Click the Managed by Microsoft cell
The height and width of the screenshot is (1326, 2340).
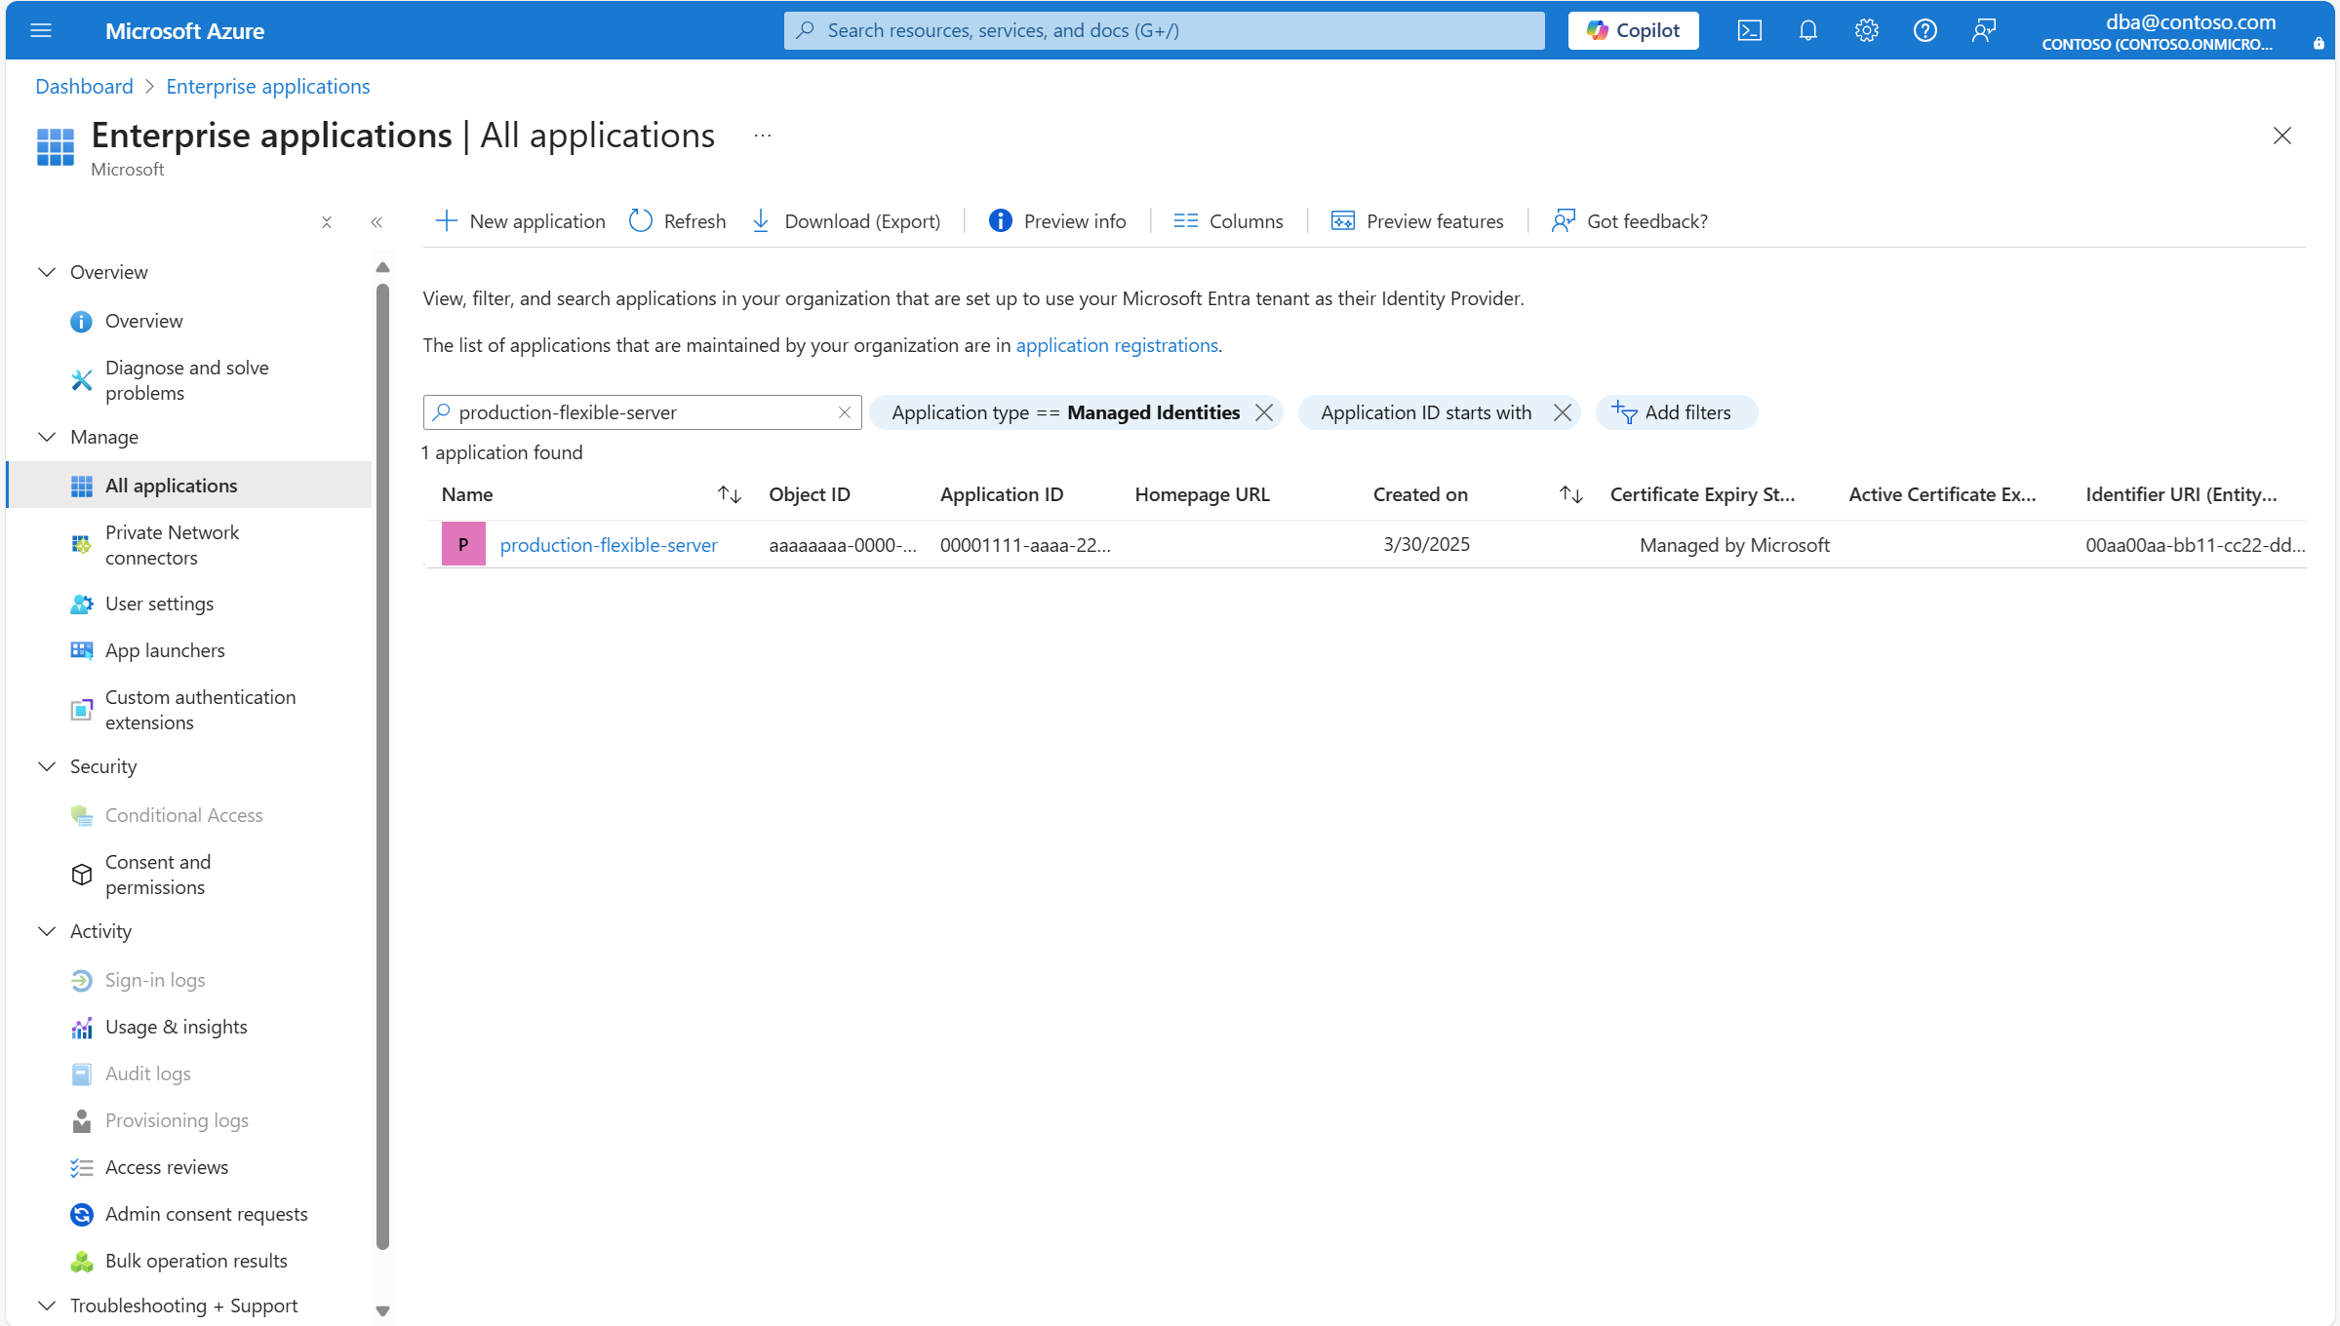tap(1734, 545)
